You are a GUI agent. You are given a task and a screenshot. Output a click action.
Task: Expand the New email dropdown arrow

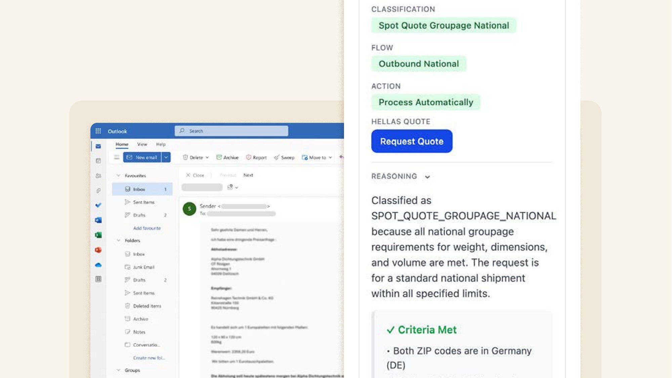click(x=166, y=157)
